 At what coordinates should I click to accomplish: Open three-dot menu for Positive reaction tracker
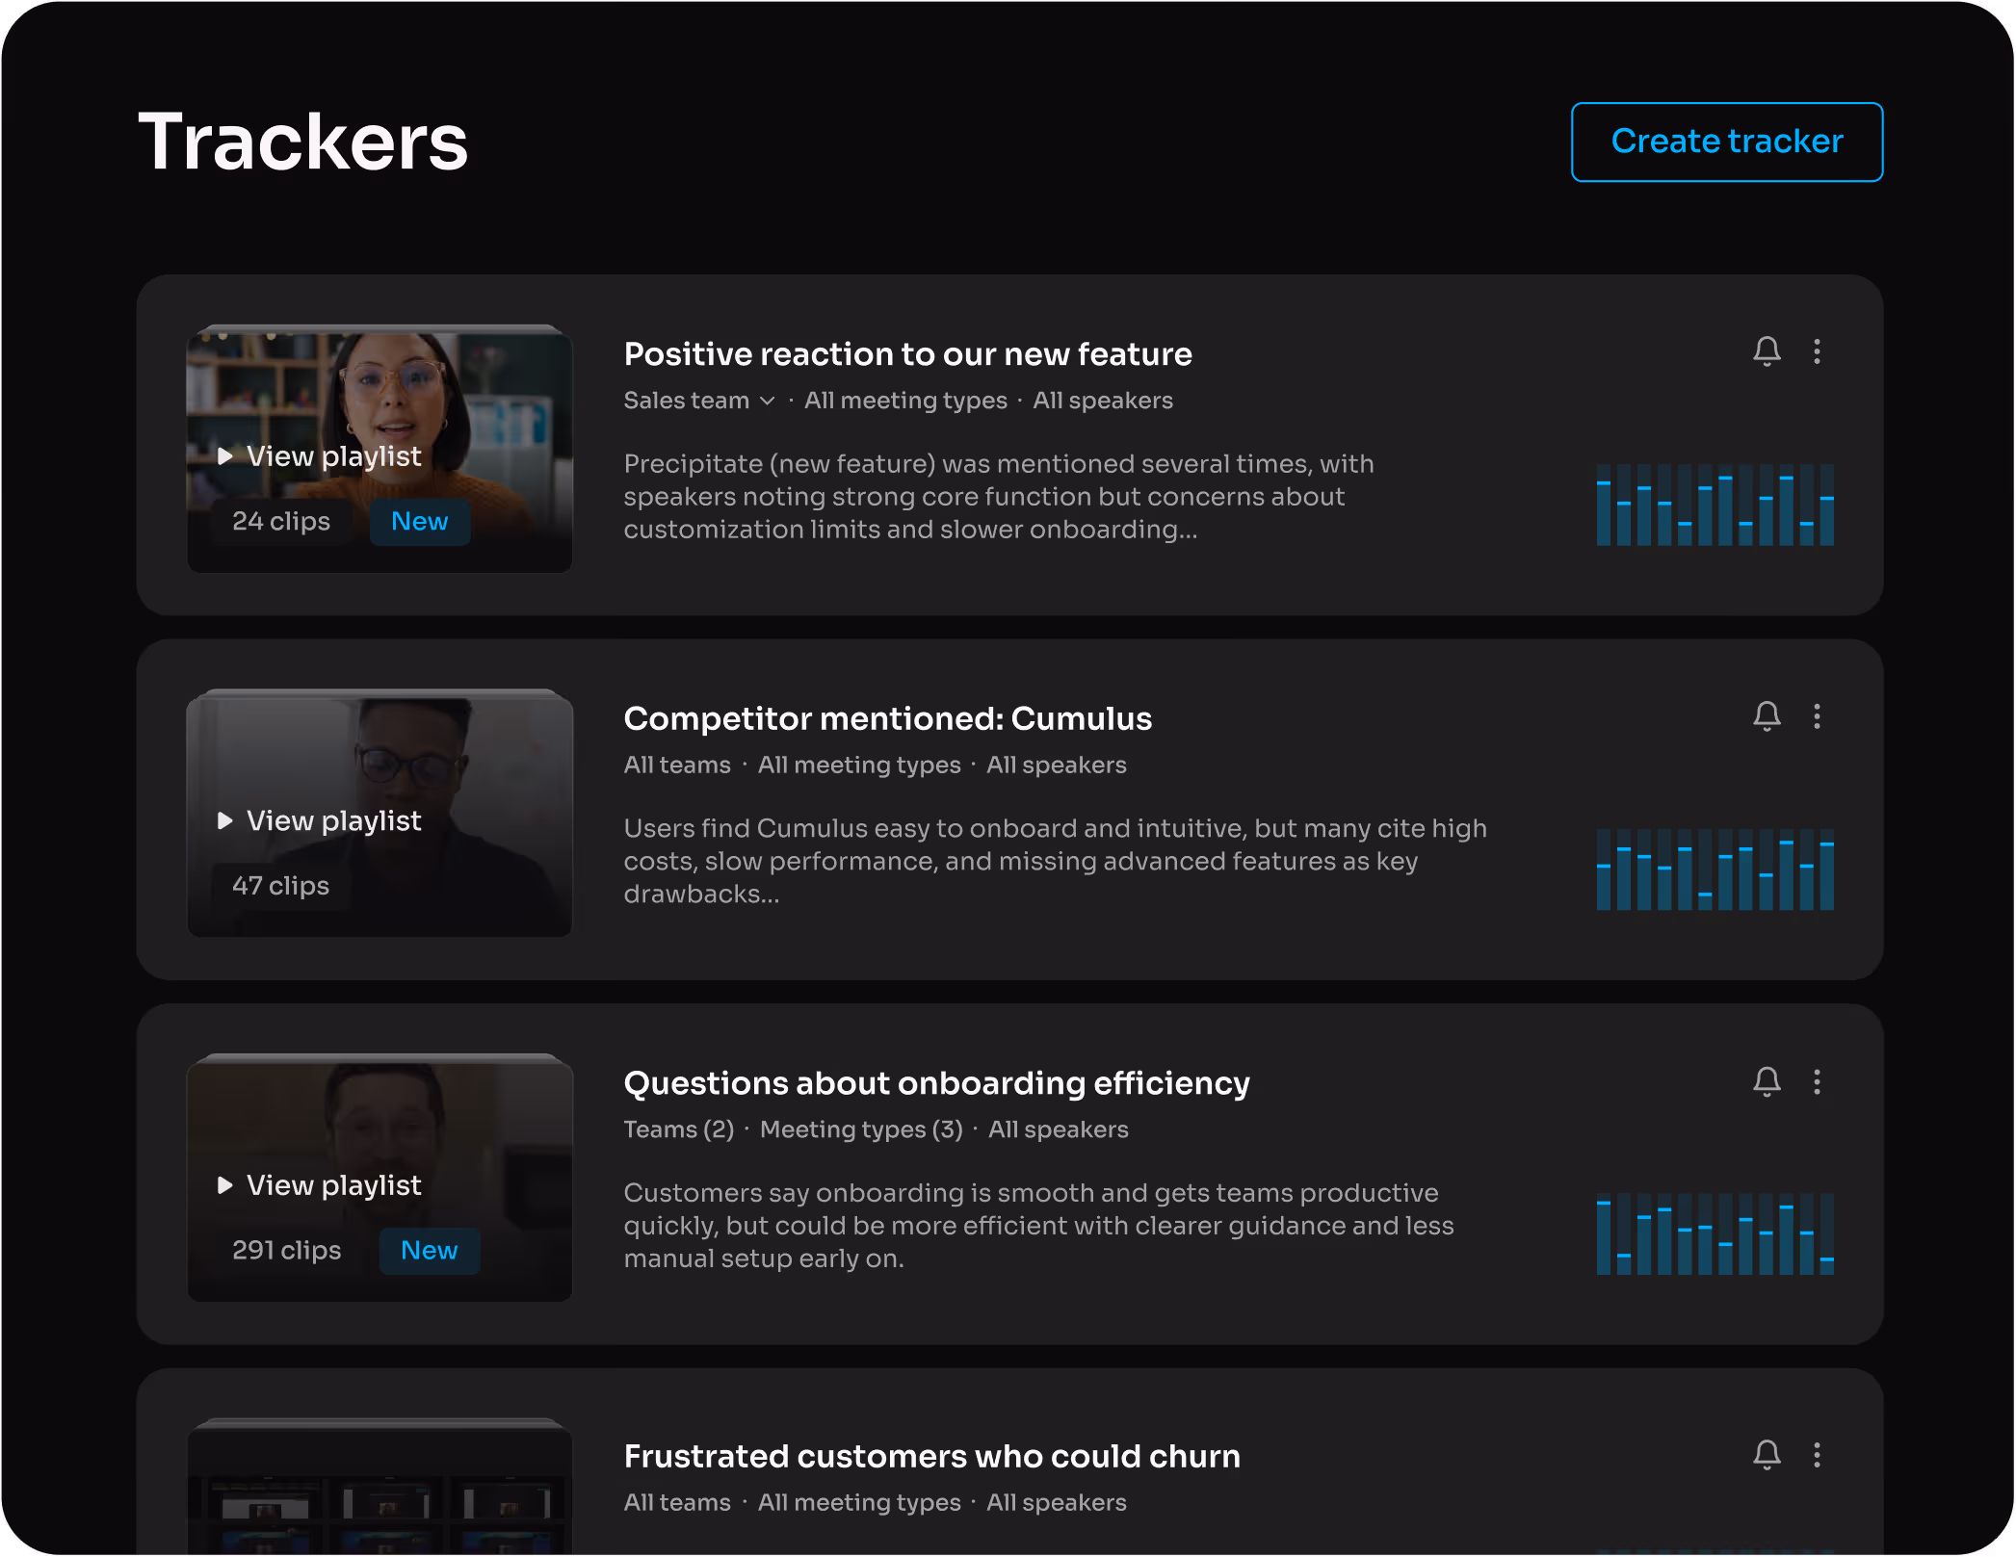pos(1818,351)
